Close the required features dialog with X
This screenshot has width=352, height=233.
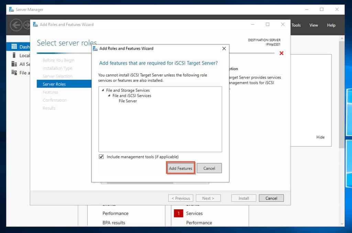(x=224, y=48)
